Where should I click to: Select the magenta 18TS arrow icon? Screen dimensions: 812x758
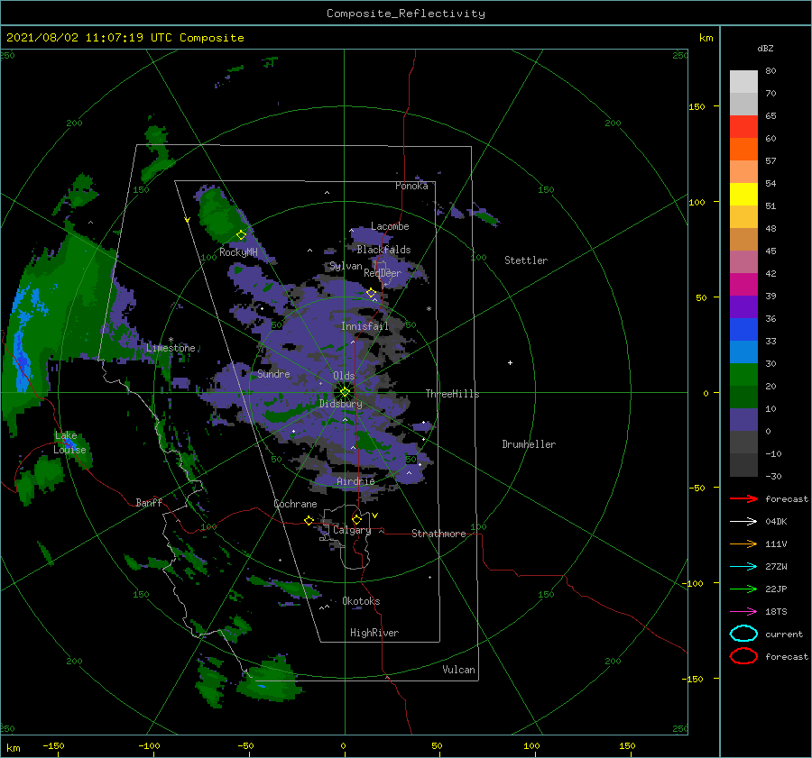pyautogui.click(x=743, y=612)
